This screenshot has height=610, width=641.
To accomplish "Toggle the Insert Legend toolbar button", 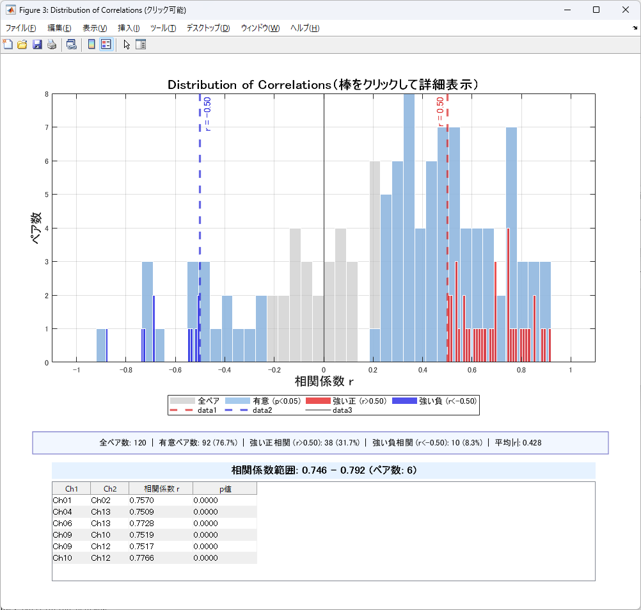I will coord(106,44).
